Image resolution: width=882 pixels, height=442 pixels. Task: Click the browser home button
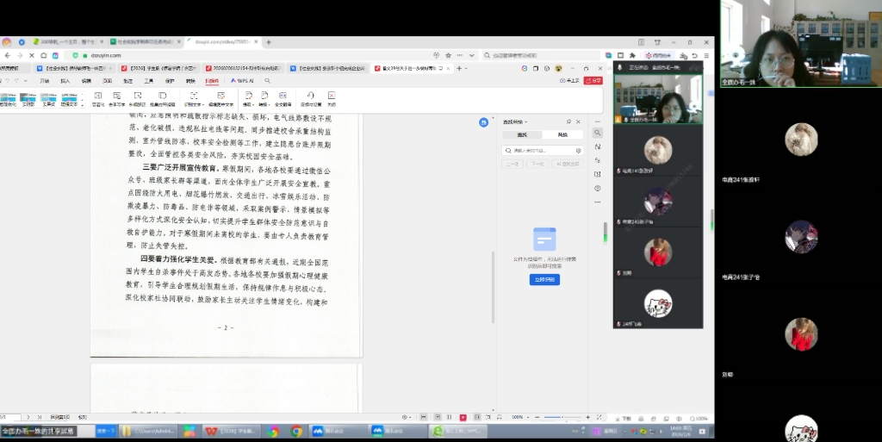46,55
